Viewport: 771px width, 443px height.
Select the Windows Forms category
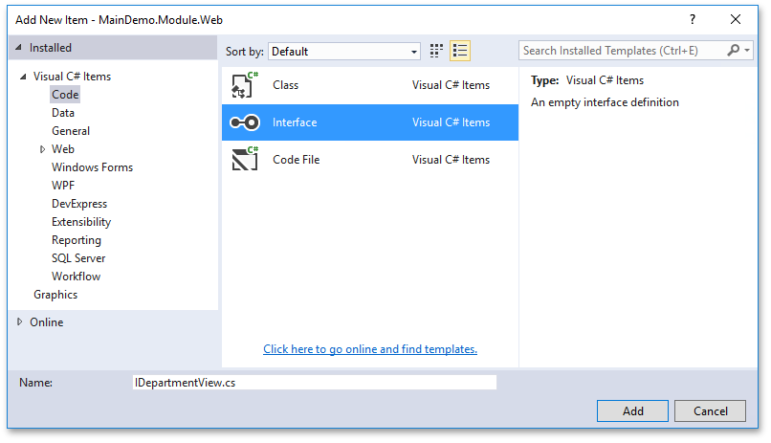click(92, 167)
